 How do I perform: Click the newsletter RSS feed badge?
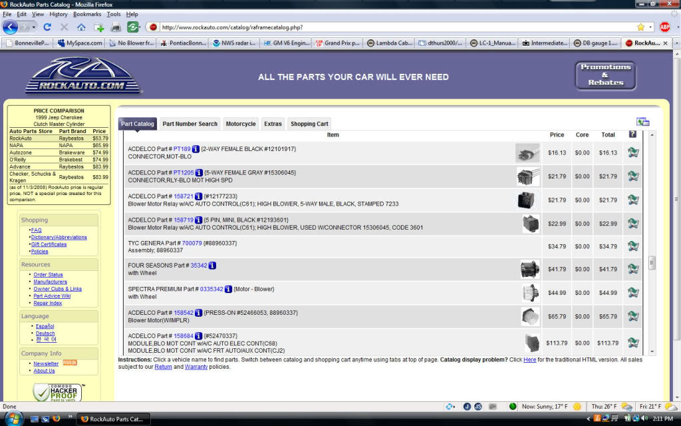pos(69,363)
